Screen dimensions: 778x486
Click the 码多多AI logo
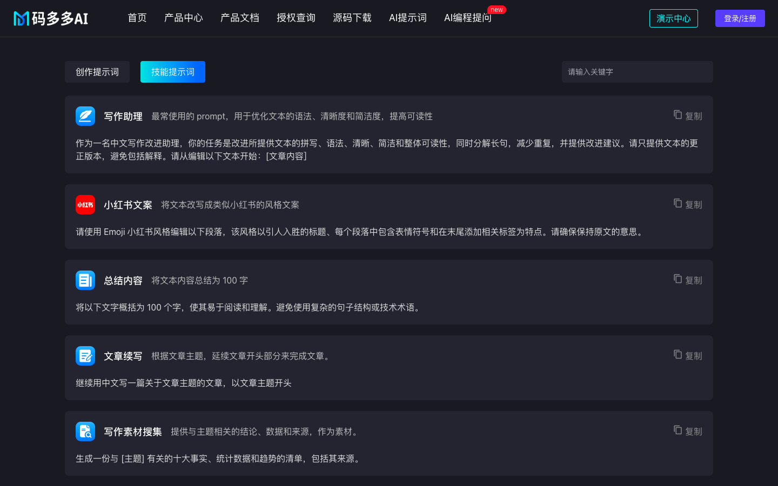coord(50,18)
